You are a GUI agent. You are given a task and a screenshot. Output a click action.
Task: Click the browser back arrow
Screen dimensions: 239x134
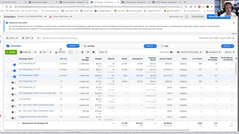[x=3, y=7]
